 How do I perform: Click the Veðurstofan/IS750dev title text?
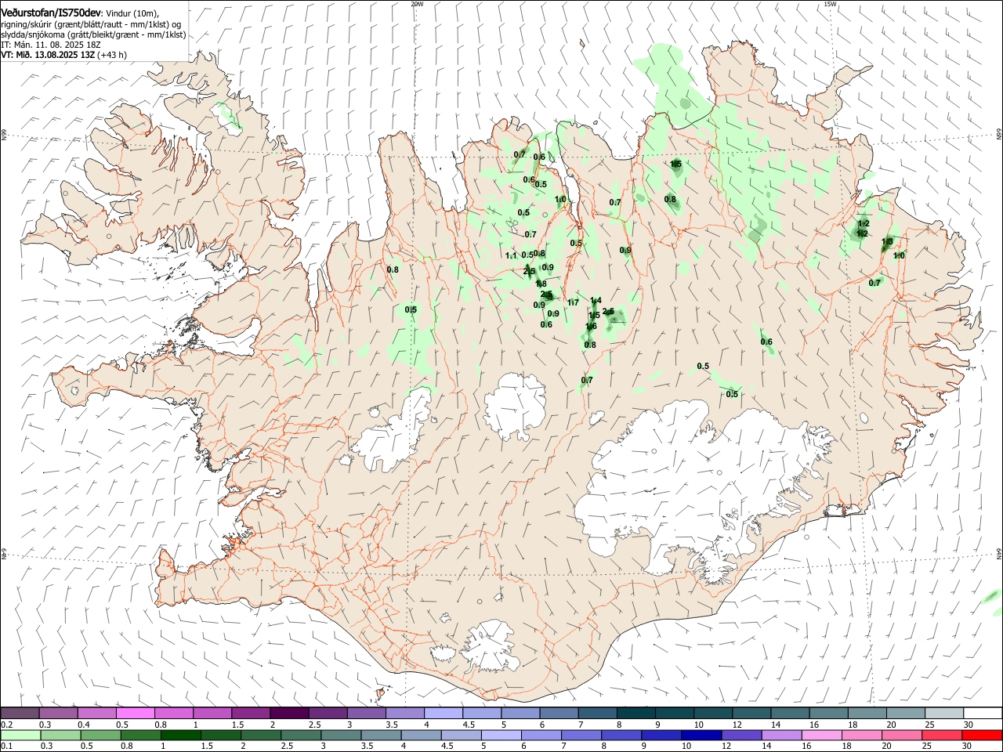pos(50,13)
